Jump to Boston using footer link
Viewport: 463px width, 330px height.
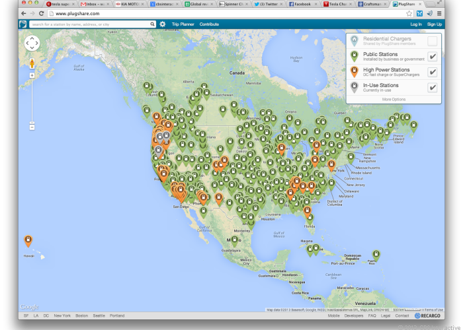[81, 315]
